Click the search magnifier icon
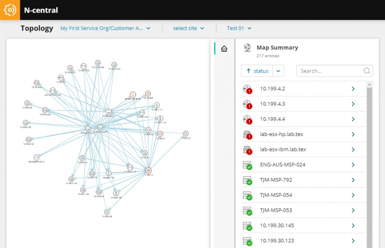The height and width of the screenshot is (248, 385). tap(367, 71)
